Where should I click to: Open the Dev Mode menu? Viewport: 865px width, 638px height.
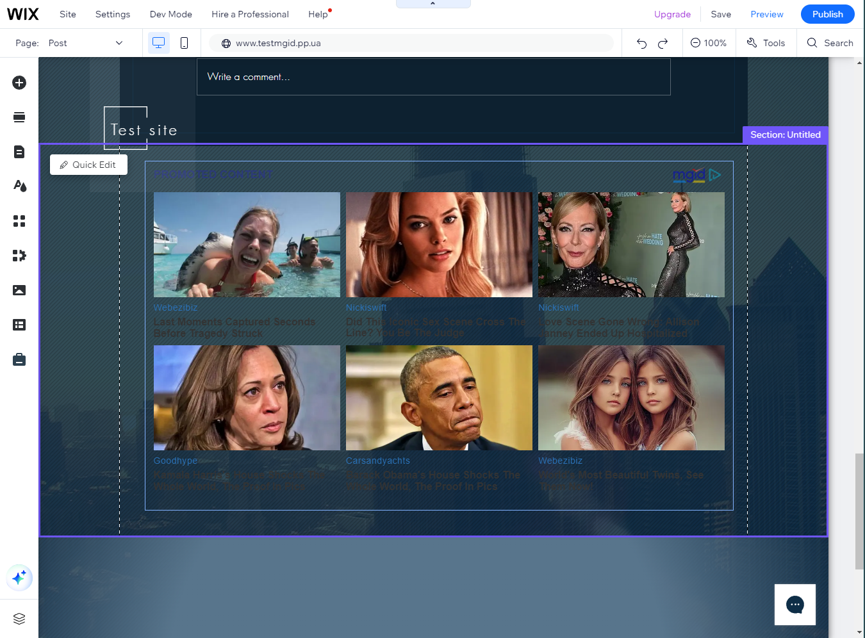[x=170, y=14]
